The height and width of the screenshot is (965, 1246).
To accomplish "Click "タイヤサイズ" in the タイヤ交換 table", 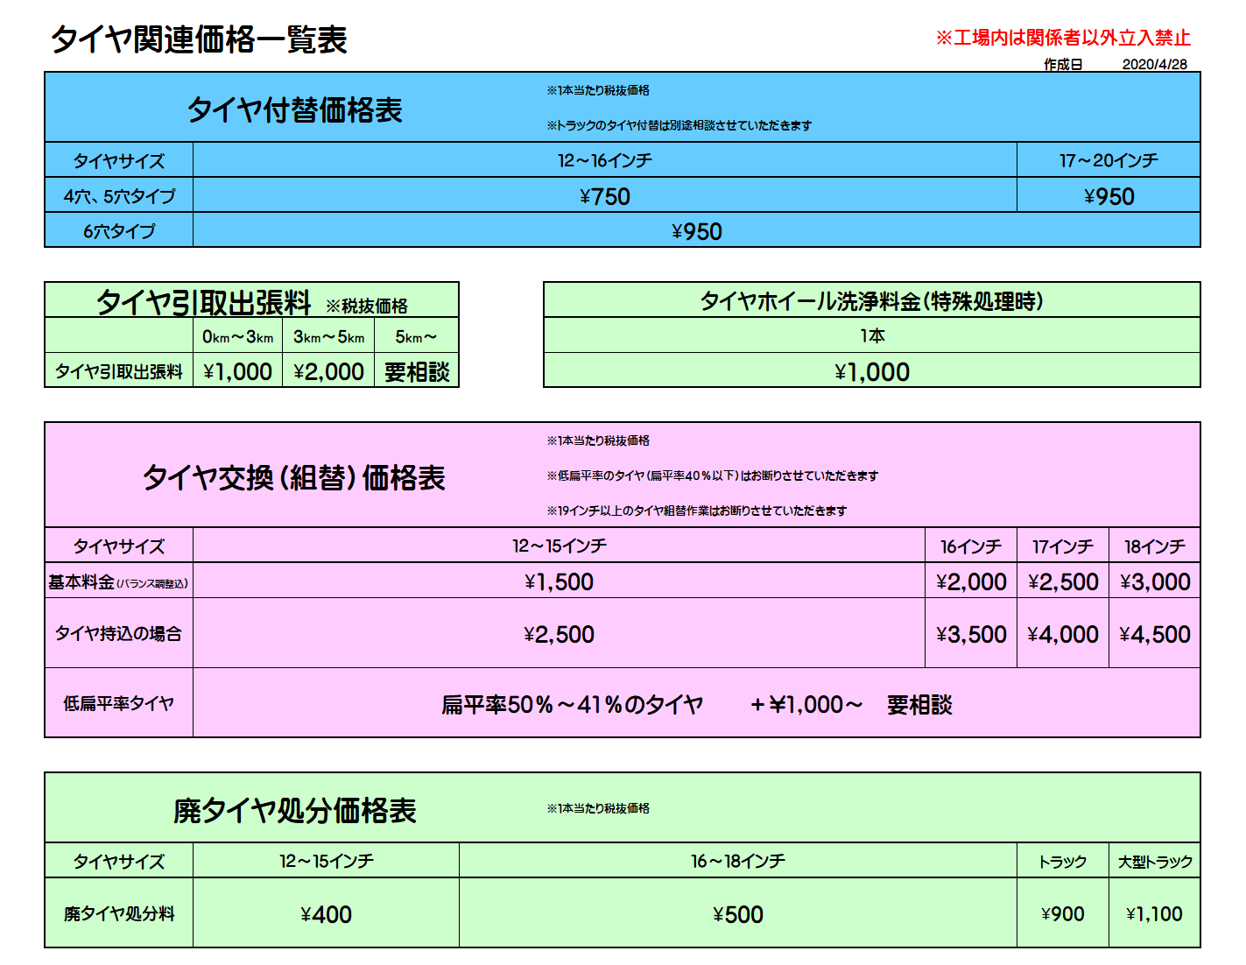I will (119, 546).
